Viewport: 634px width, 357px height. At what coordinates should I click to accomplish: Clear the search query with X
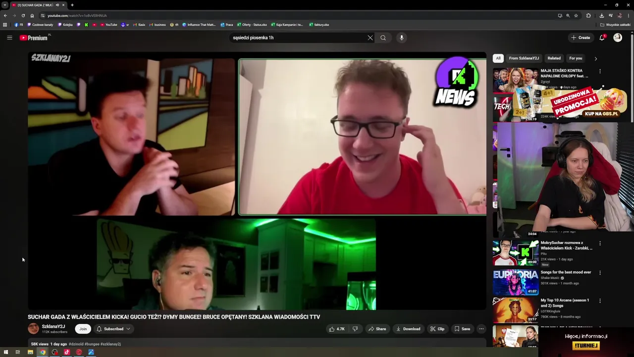tap(370, 38)
